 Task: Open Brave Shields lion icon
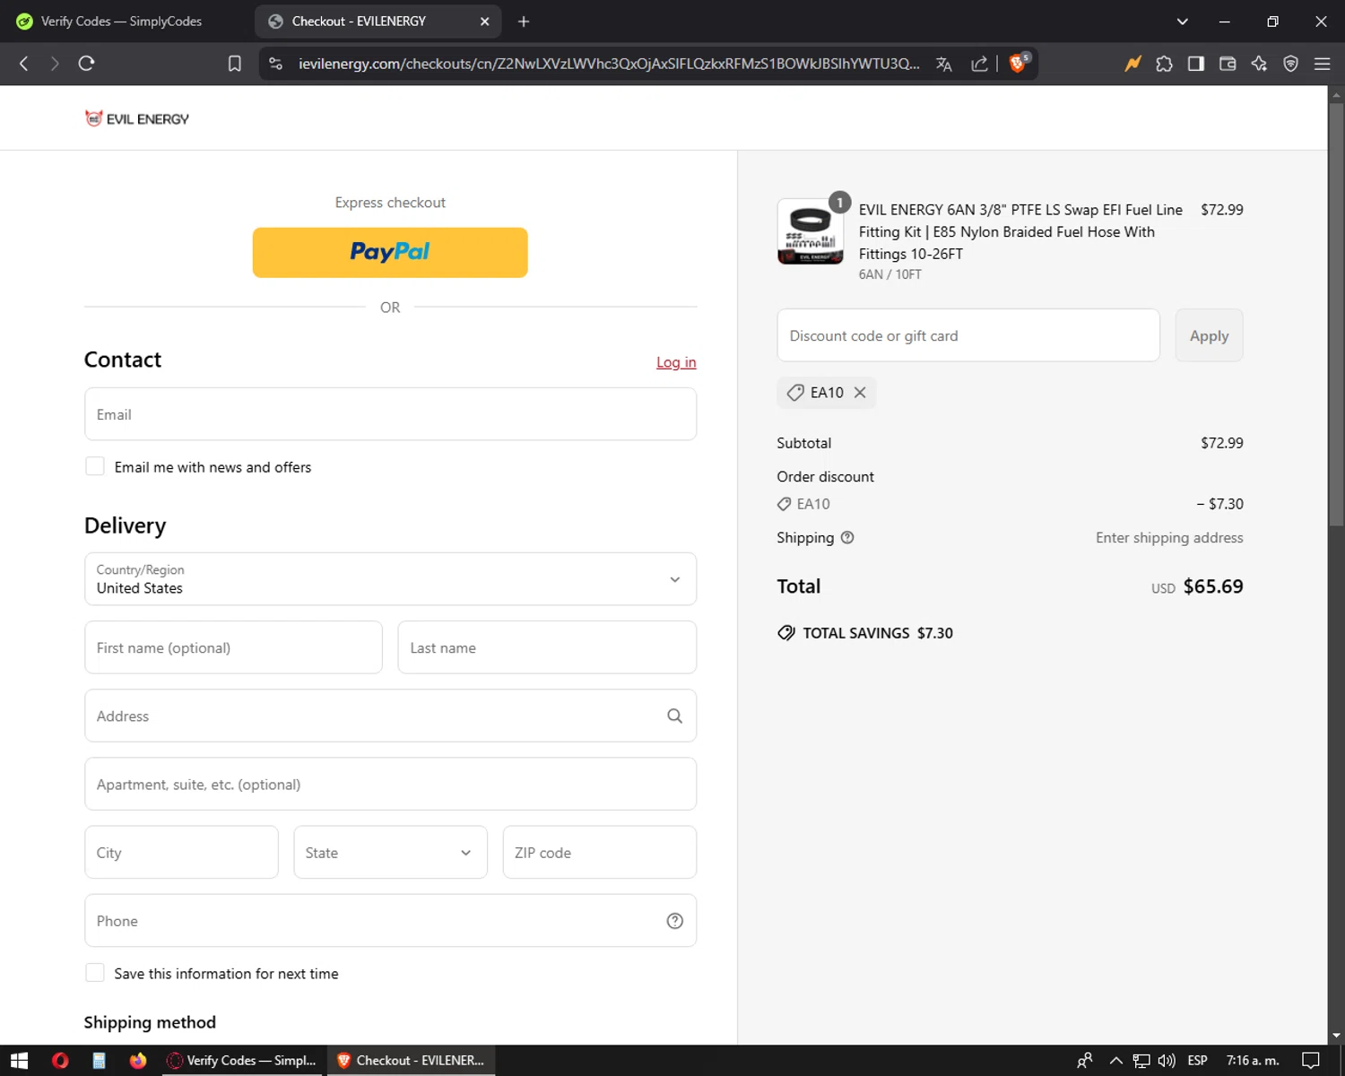tap(1019, 63)
